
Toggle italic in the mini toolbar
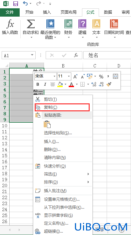(x=45, y=84)
